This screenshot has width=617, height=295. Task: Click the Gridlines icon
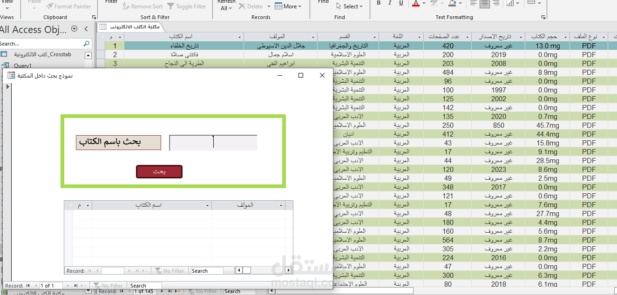(510, 3)
